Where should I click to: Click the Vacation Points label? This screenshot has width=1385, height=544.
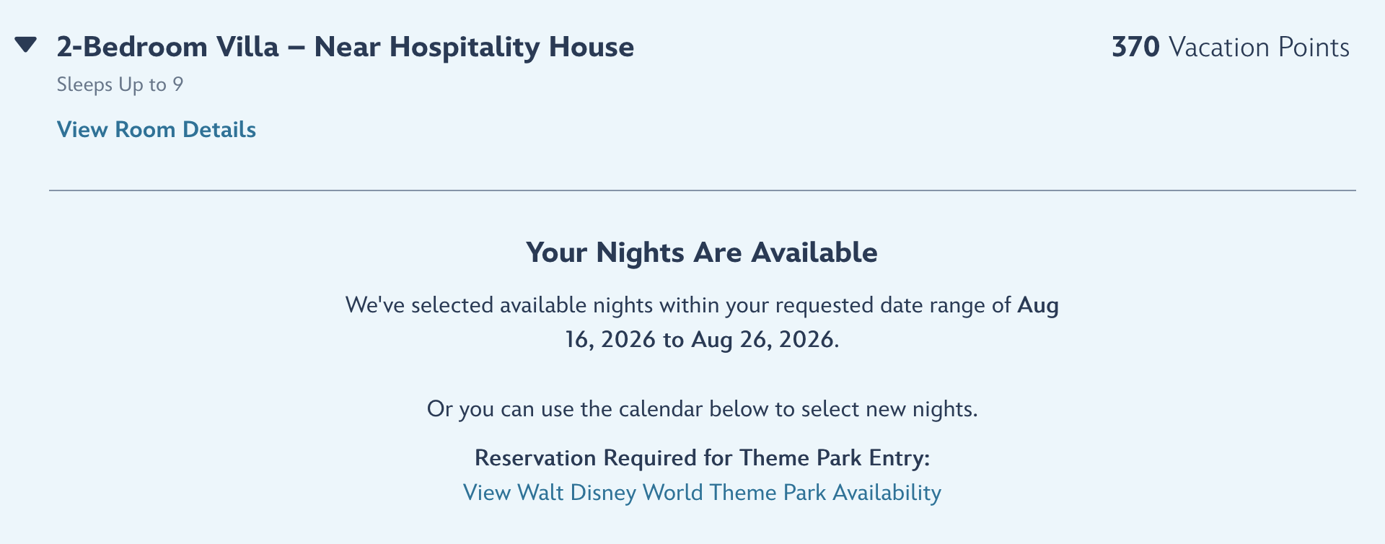(1259, 47)
